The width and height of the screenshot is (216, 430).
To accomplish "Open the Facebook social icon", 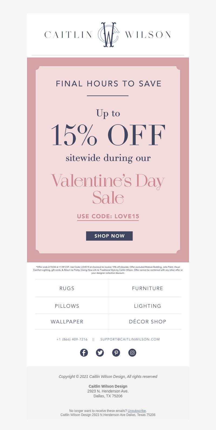I will coord(84,353).
